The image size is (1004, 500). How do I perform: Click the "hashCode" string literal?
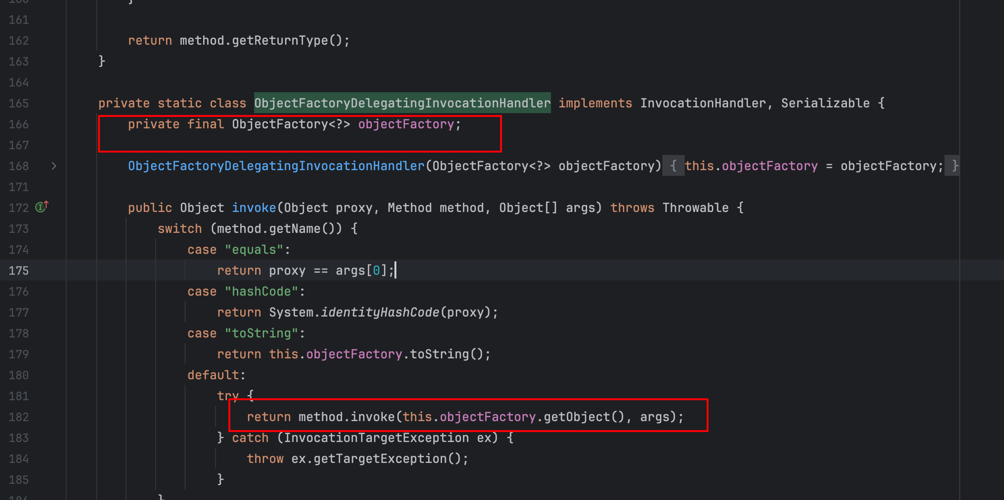click(261, 291)
